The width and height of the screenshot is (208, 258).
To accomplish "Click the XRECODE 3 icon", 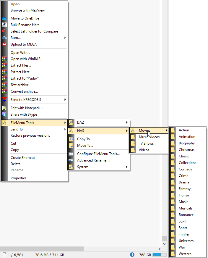I will [4, 100].
